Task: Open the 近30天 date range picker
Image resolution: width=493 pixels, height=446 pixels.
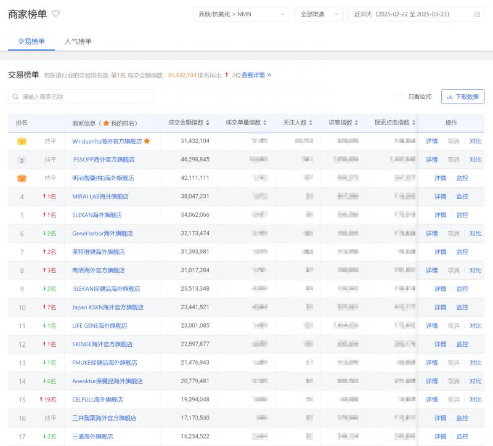Action: click(417, 14)
